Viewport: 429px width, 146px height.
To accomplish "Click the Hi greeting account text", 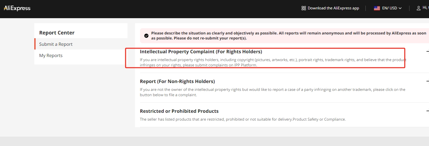I will 426,8.
